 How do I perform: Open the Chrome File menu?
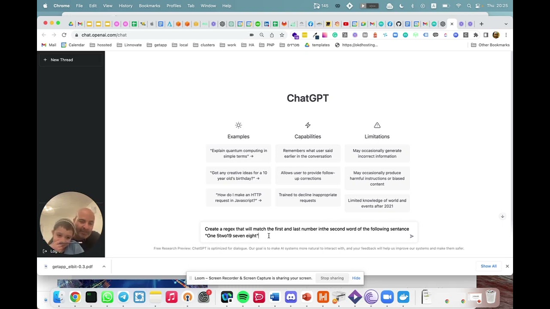pyautogui.click(x=79, y=6)
